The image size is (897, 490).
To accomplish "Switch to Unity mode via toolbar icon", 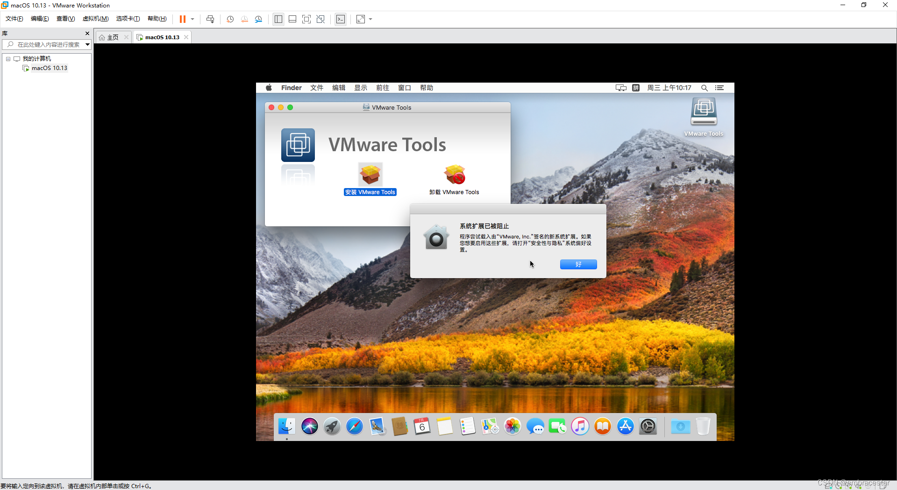I will pyautogui.click(x=320, y=19).
